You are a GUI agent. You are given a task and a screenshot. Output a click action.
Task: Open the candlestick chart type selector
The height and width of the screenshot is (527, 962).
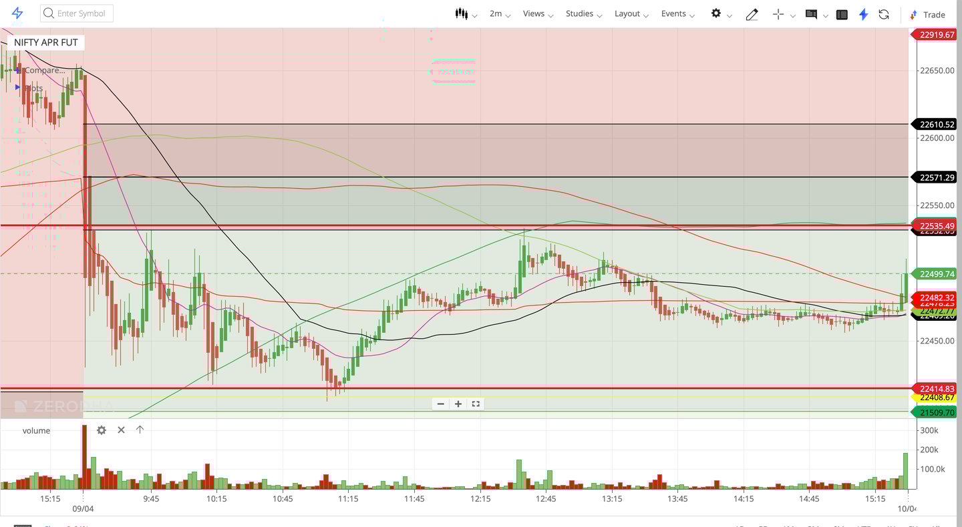click(461, 13)
